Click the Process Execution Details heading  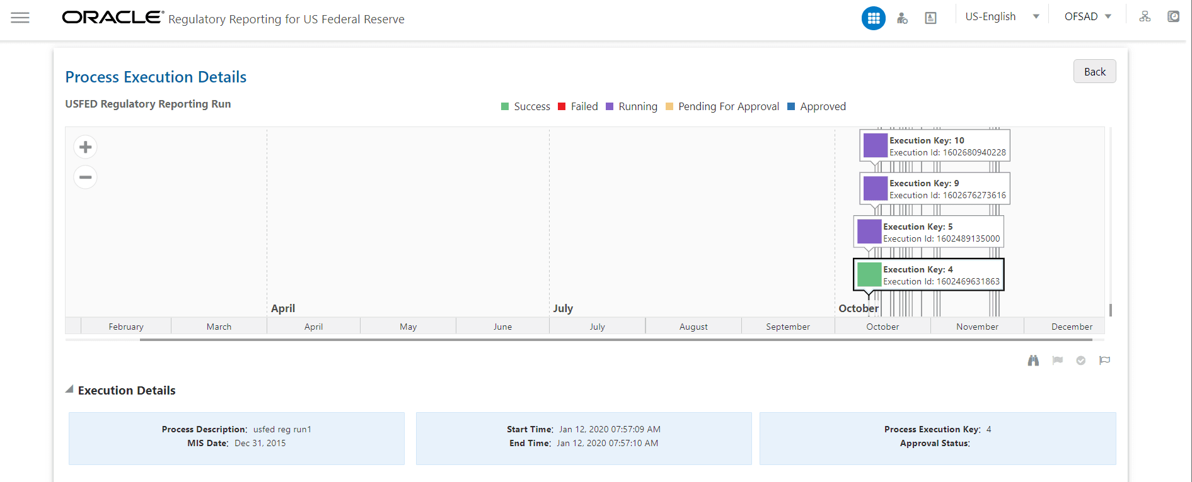tap(156, 77)
